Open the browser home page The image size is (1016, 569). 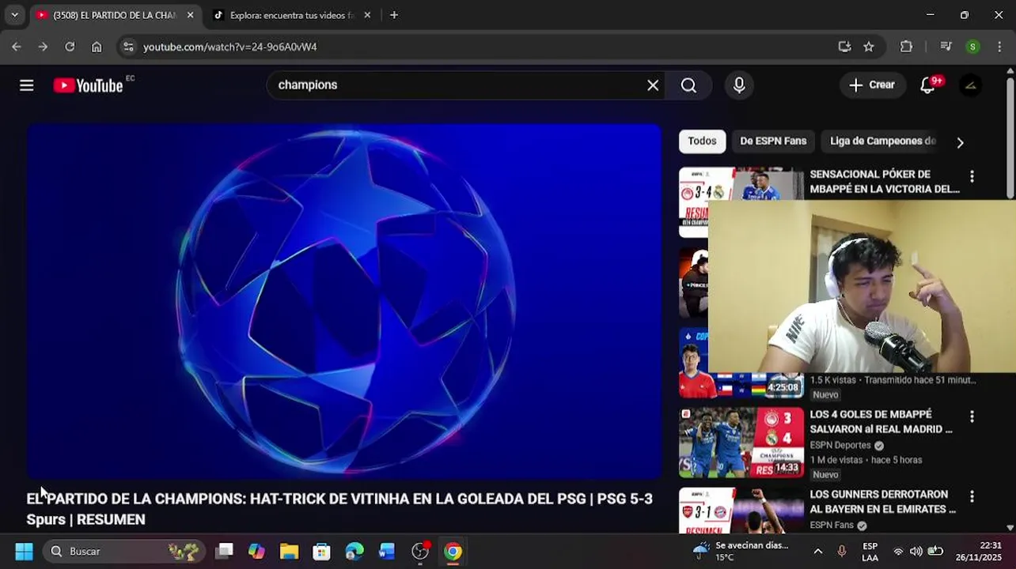[x=97, y=47]
